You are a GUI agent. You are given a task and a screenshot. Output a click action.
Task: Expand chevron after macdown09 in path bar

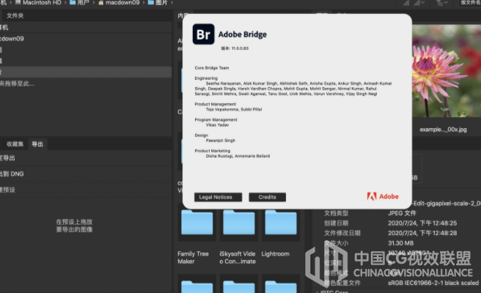click(143, 3)
